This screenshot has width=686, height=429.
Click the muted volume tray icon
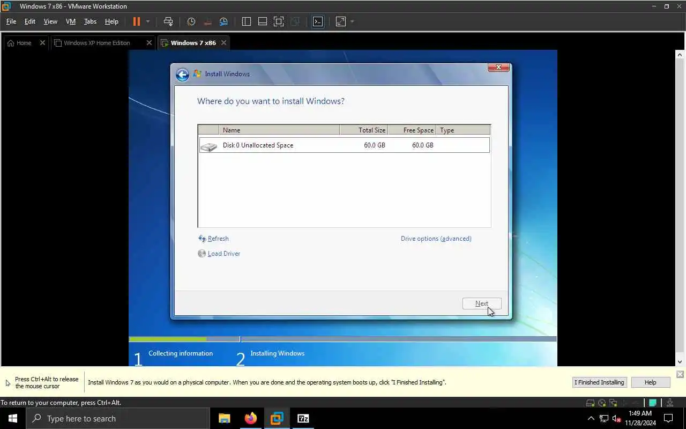click(x=617, y=418)
